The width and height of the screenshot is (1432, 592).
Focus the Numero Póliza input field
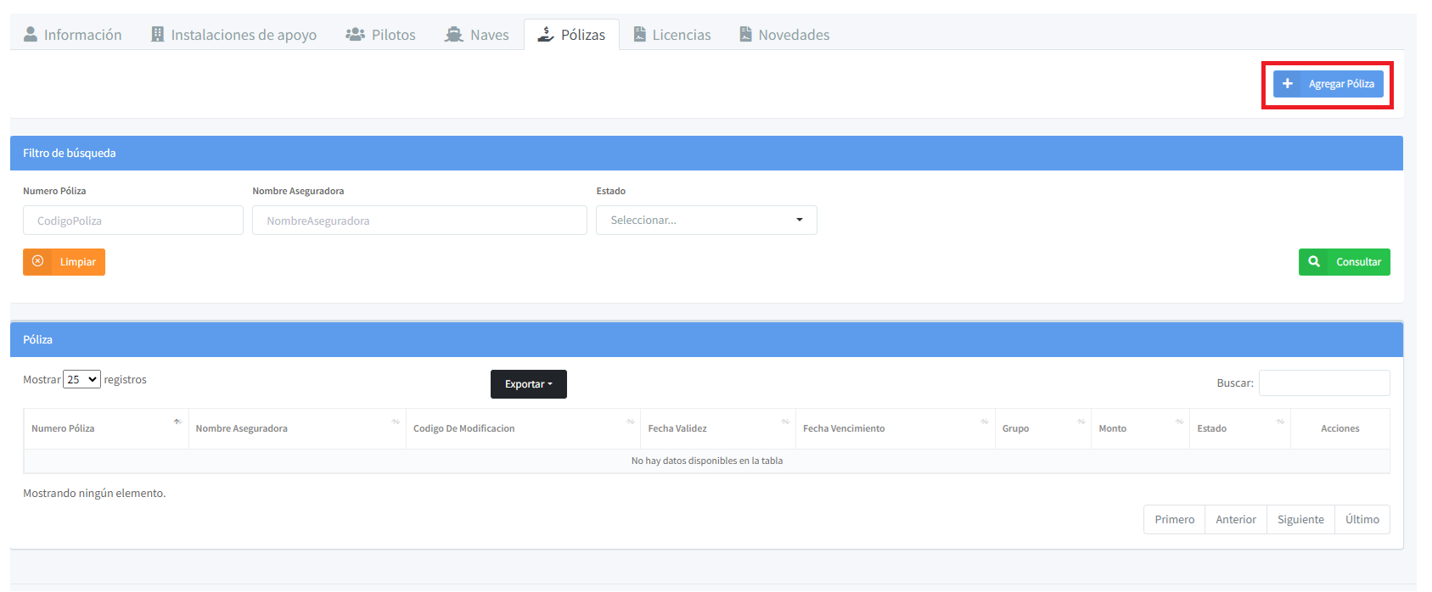click(133, 221)
